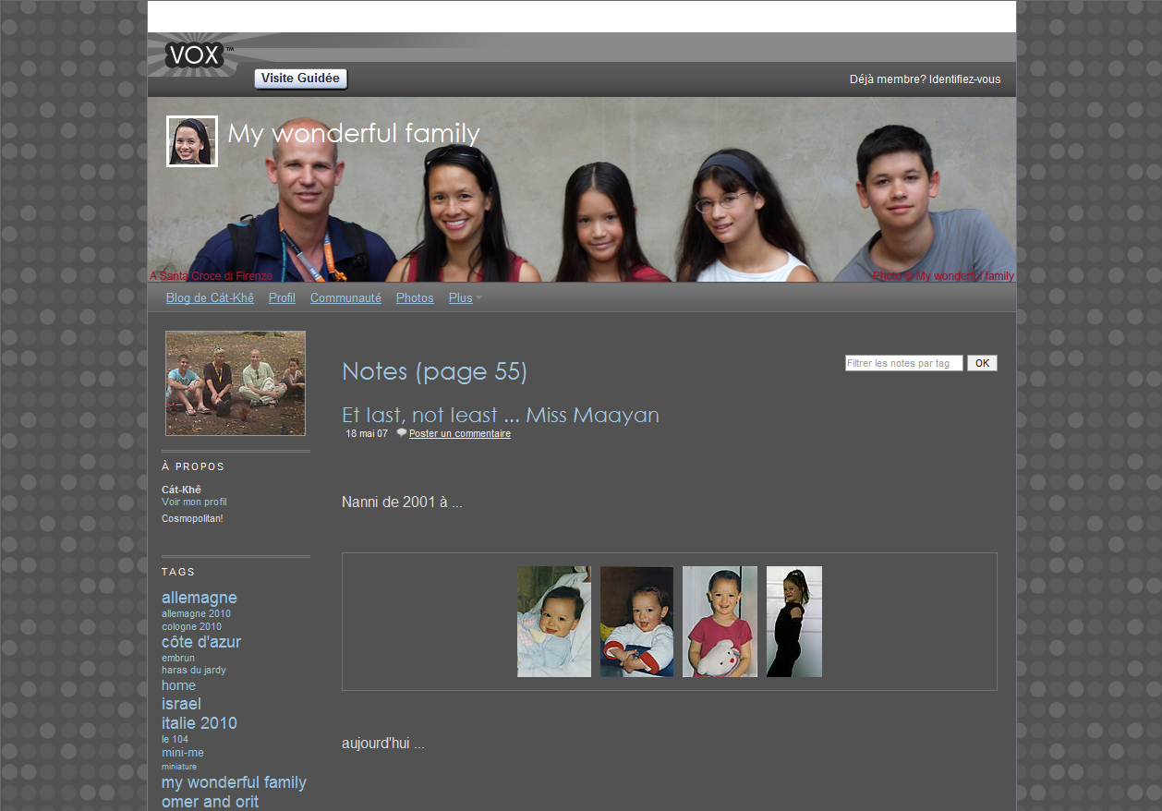
Task: Open the post title Miss Maayan
Action: pos(500,416)
